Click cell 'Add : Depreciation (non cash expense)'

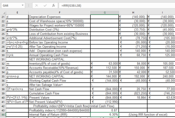pyautogui.click(x=59, y=51)
